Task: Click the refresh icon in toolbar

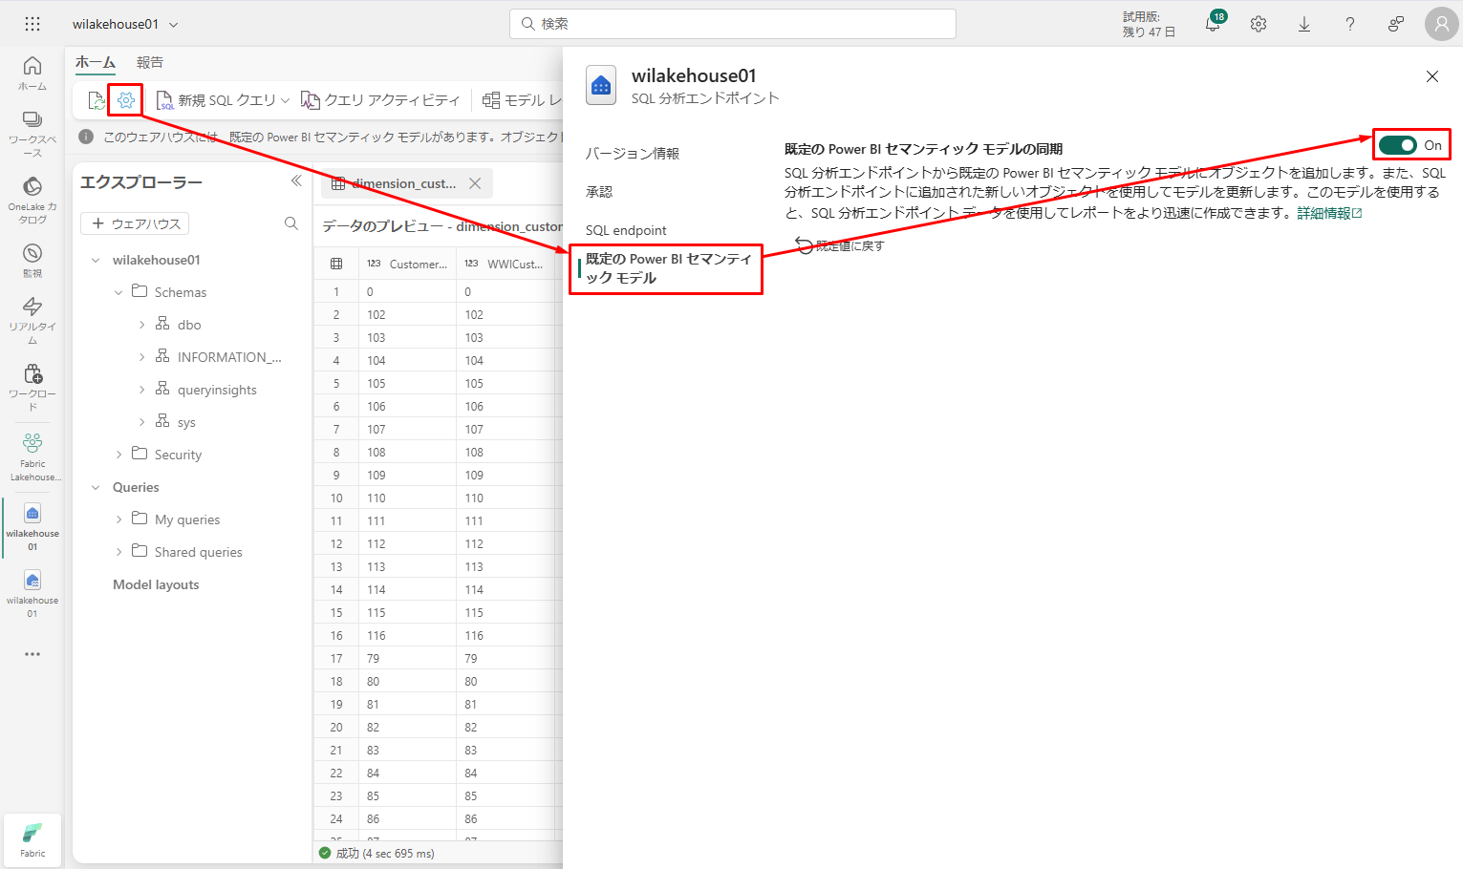Action: 97,100
